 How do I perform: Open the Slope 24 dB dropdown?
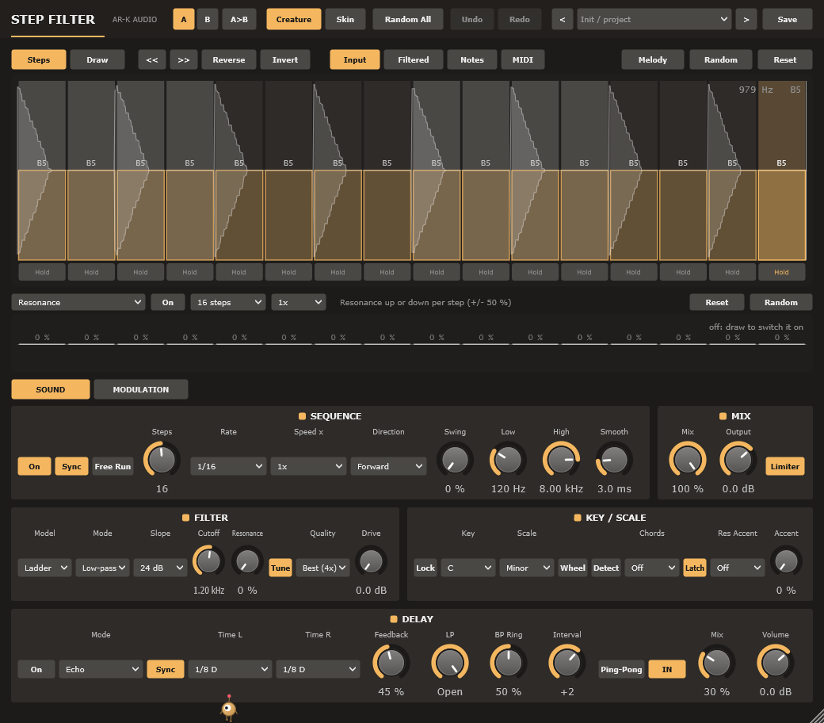point(160,568)
